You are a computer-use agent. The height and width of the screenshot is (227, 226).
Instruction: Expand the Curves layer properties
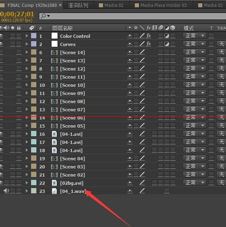[x=27, y=44]
